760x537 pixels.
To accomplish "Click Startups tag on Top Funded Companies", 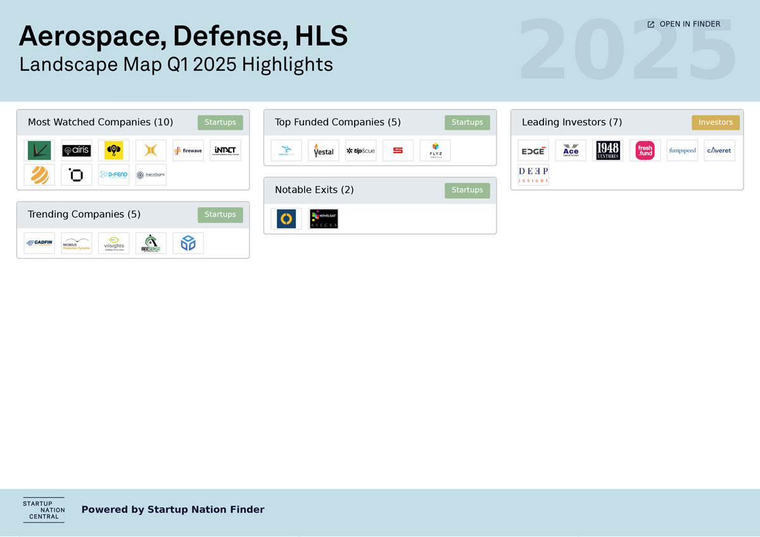I will click(x=467, y=122).
